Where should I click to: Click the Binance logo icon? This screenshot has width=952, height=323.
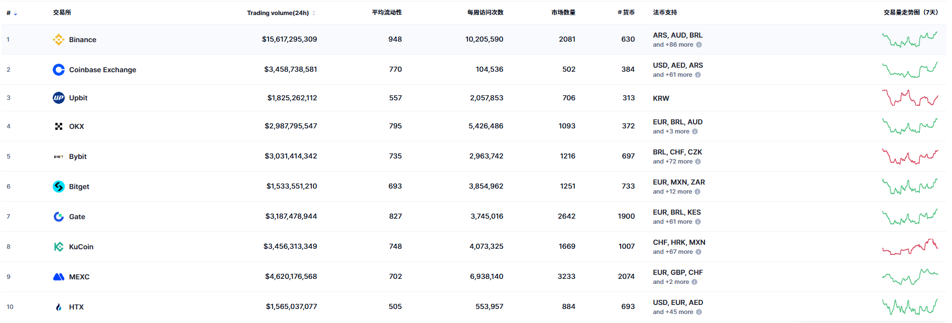tap(59, 40)
